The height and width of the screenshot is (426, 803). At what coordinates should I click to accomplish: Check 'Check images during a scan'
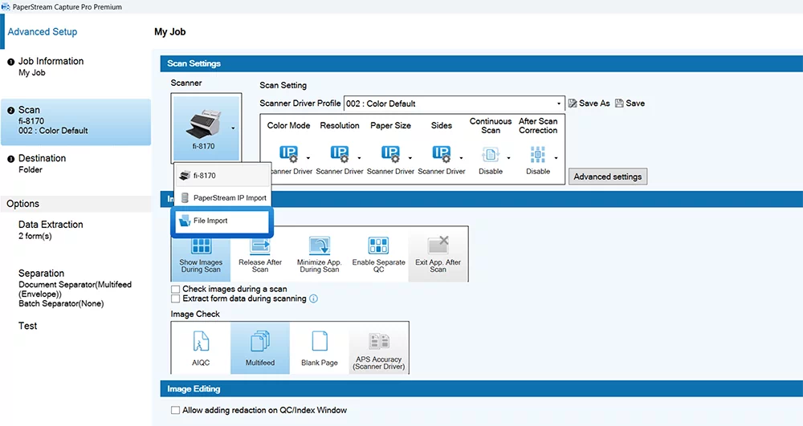coord(176,289)
